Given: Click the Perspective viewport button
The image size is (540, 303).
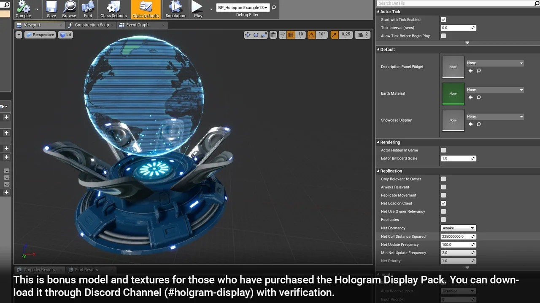Looking at the screenshot, I should click(x=40, y=35).
